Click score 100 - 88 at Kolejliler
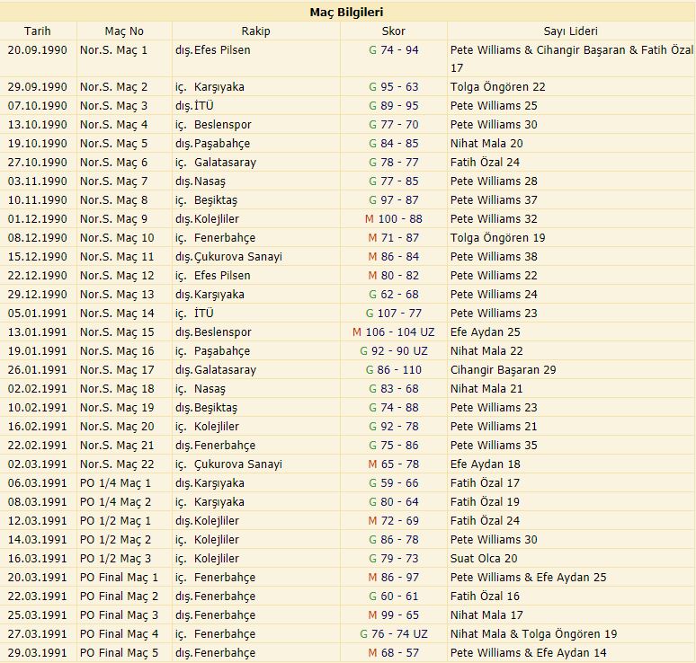Viewport: 696px width, 663px height. click(x=394, y=218)
